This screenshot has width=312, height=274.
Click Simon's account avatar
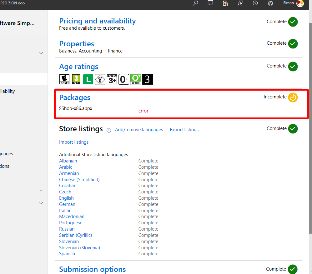(300, 3)
